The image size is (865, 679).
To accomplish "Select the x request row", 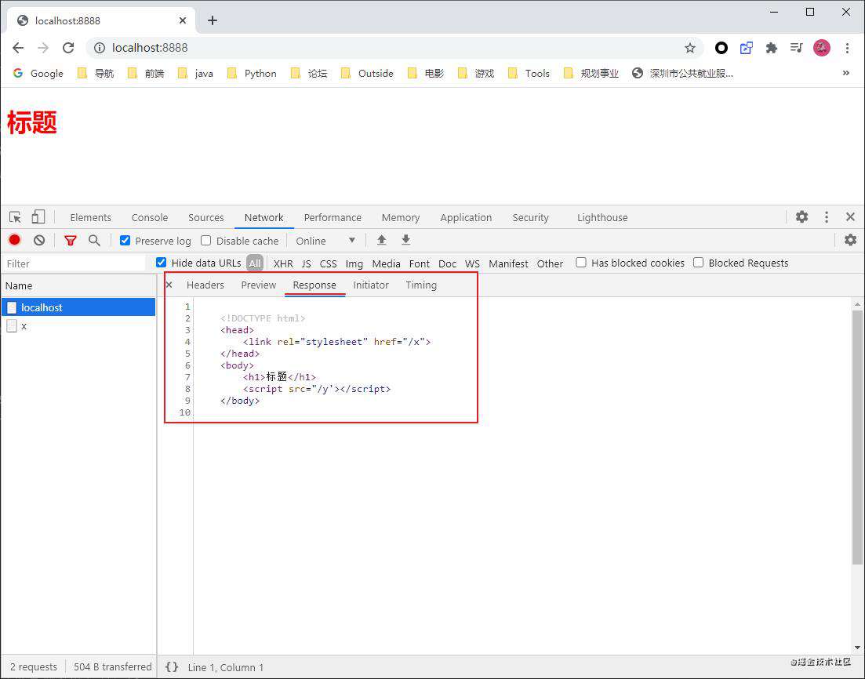I will pyautogui.click(x=79, y=326).
